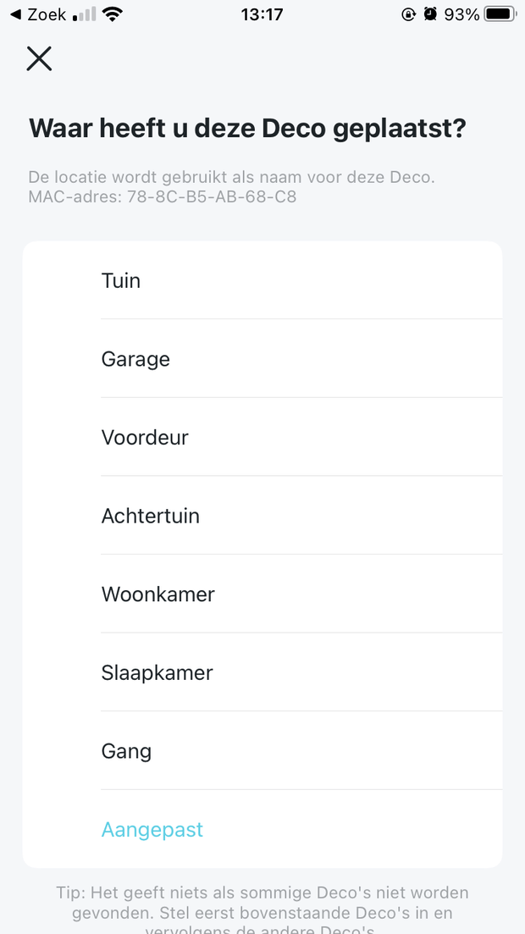Pick the Gang location option
The image size is (525, 934).
tap(262, 751)
